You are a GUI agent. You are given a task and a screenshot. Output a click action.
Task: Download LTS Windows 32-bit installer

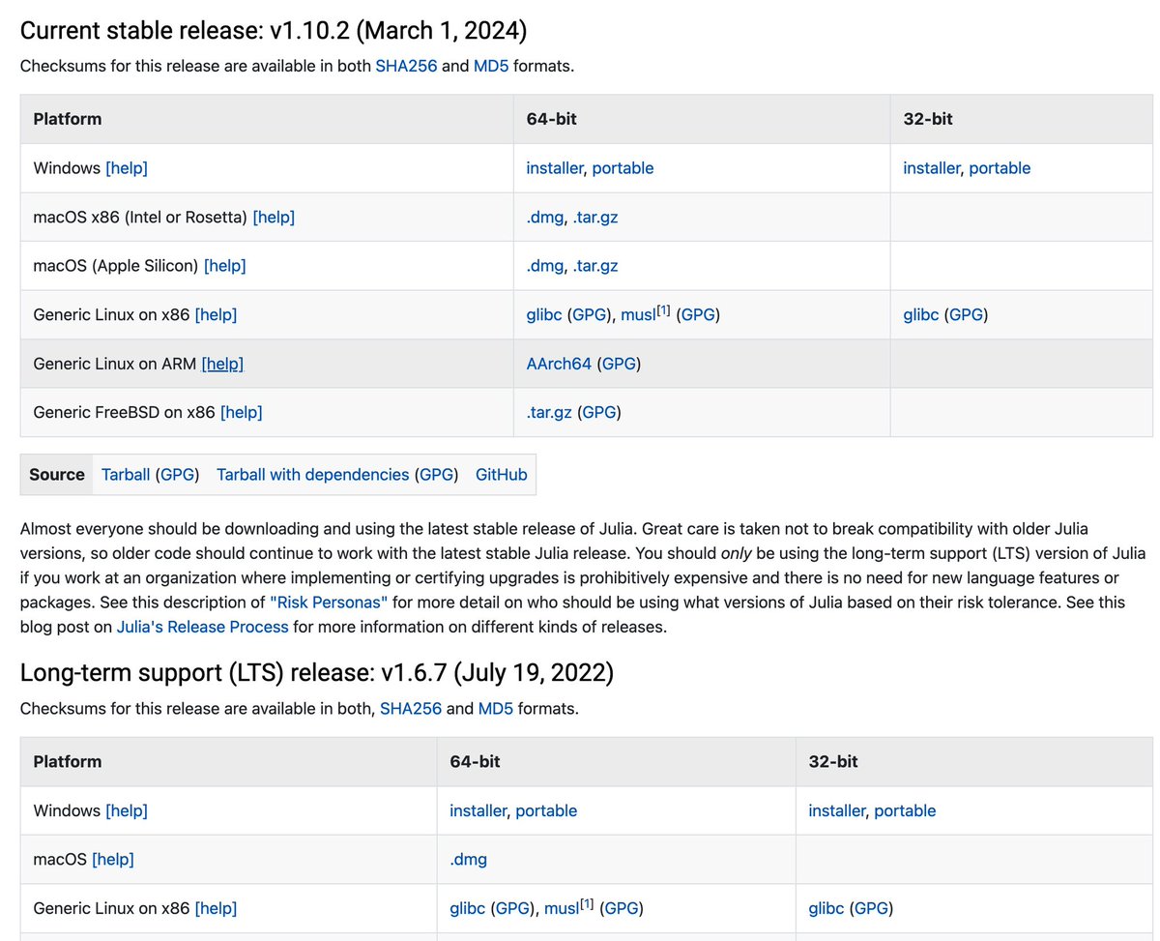(837, 810)
